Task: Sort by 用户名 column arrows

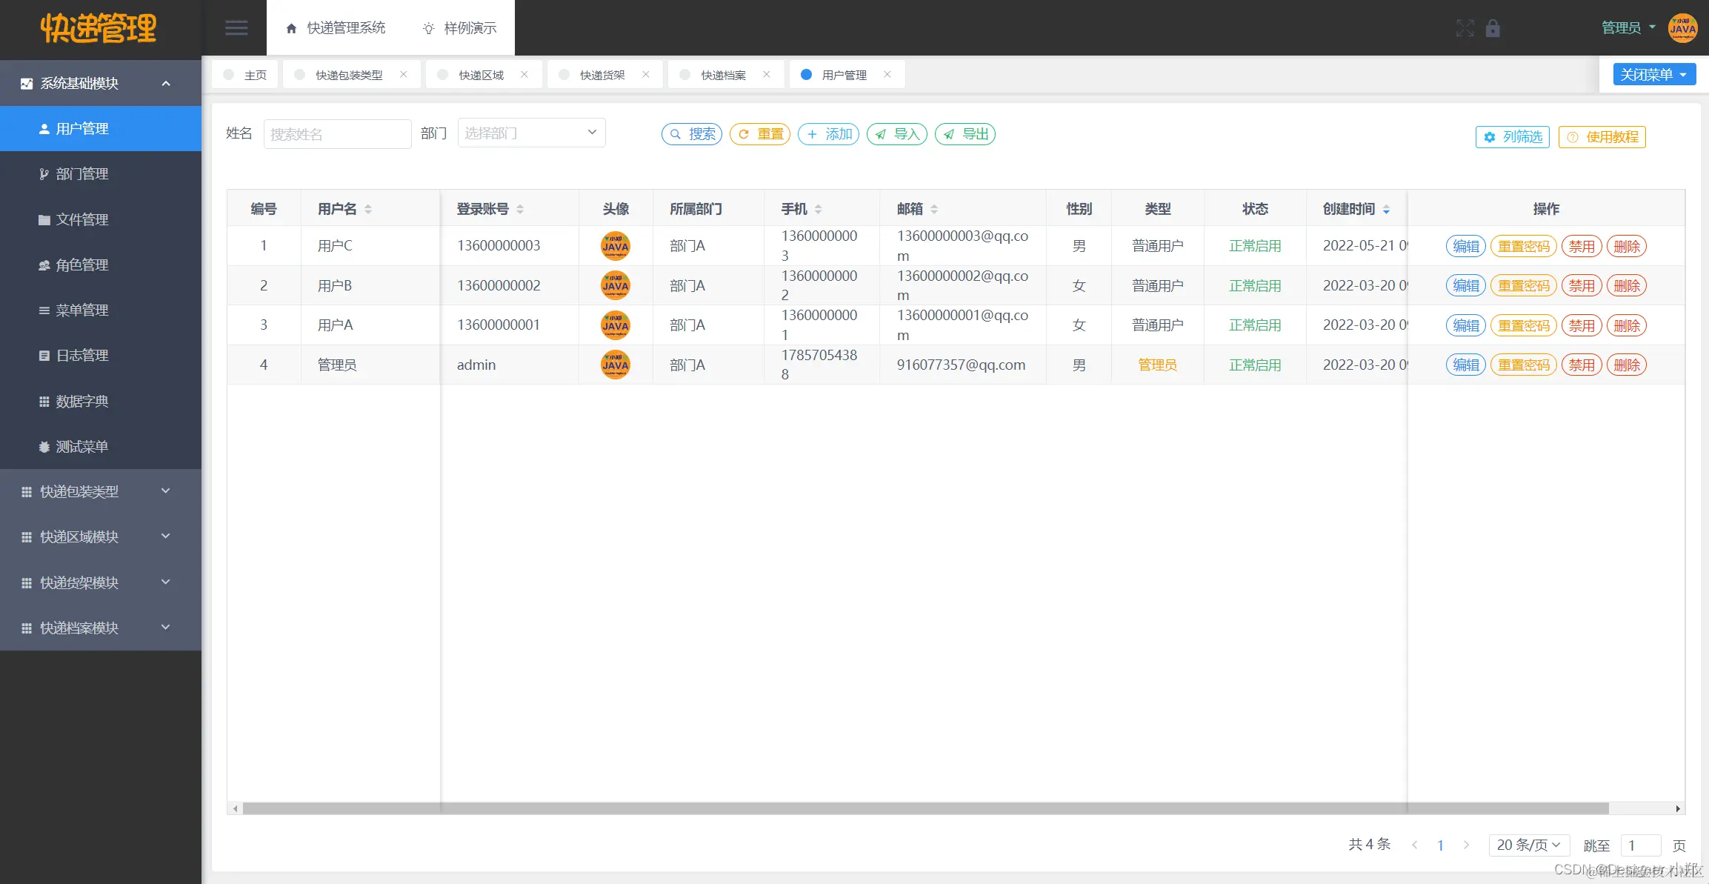Action: [368, 209]
